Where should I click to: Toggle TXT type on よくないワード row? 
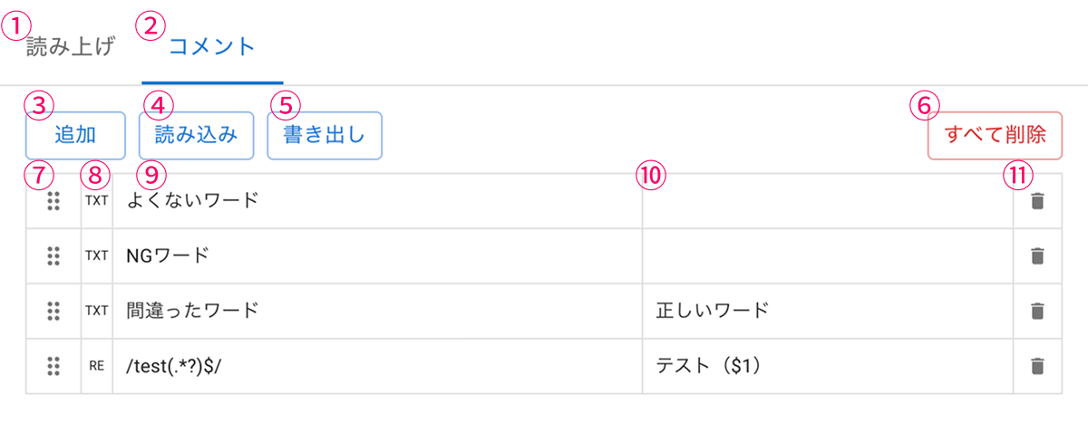point(97,201)
